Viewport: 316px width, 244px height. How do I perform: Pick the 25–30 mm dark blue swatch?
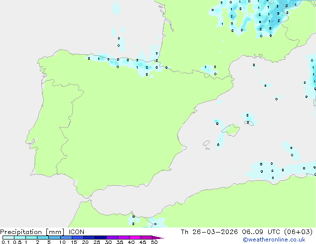[101, 238]
